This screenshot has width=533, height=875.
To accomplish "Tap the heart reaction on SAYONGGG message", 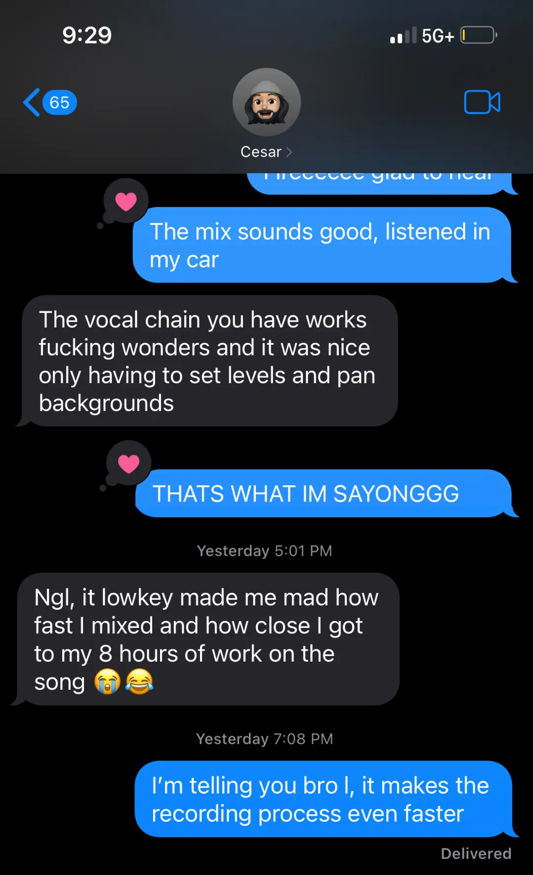I will [129, 463].
